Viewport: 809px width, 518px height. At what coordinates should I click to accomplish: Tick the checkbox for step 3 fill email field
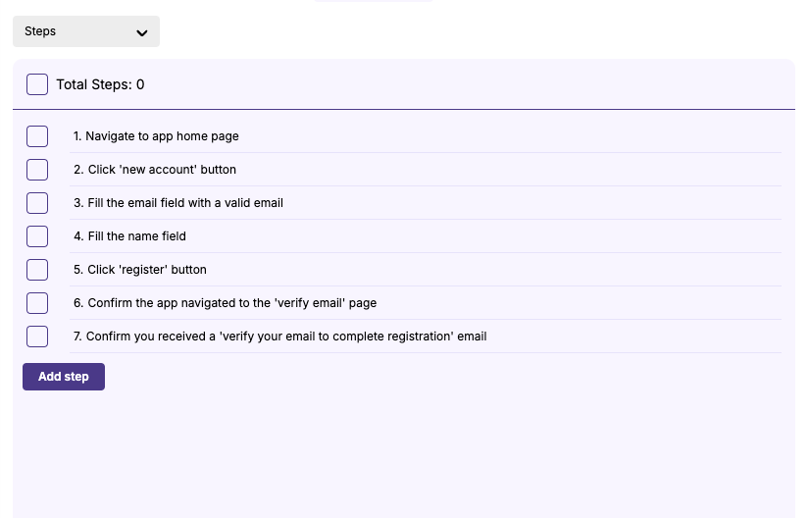(x=37, y=203)
